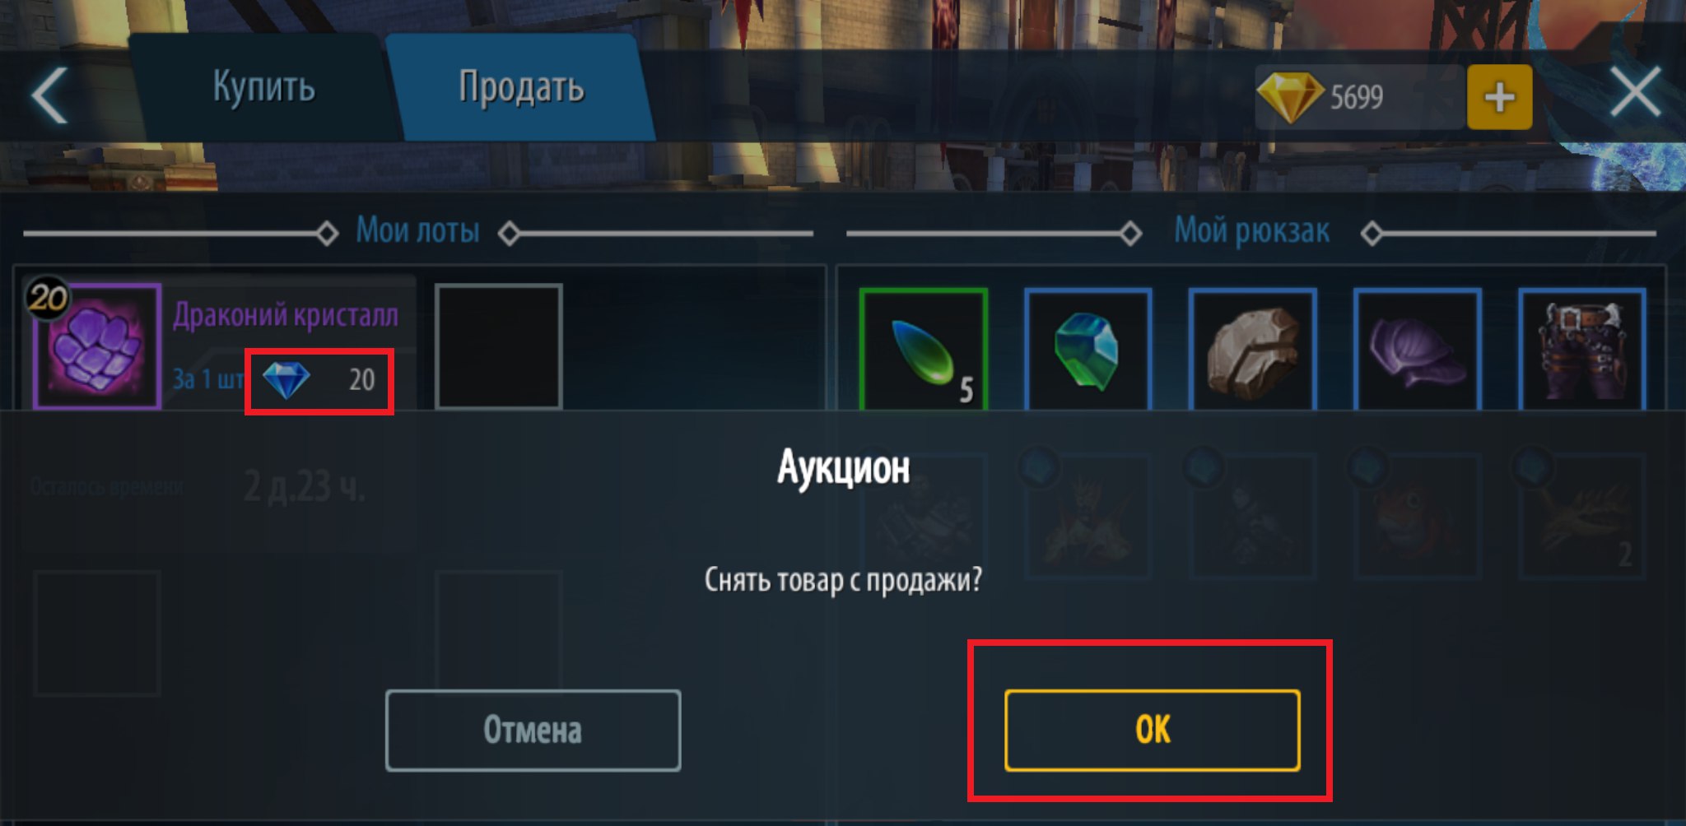1686x826 pixels.
Task: Select the brown rock item in backpack
Action: pyautogui.click(x=1252, y=349)
